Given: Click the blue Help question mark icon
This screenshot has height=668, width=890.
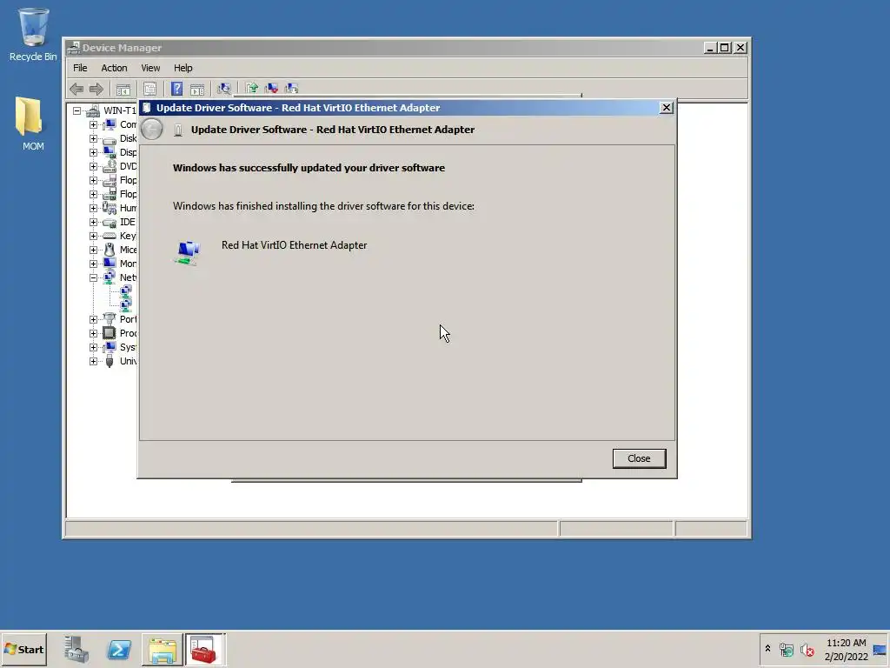Looking at the screenshot, I should (x=176, y=89).
